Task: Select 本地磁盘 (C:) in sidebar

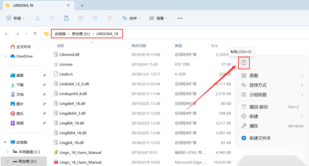Action: (26, 152)
